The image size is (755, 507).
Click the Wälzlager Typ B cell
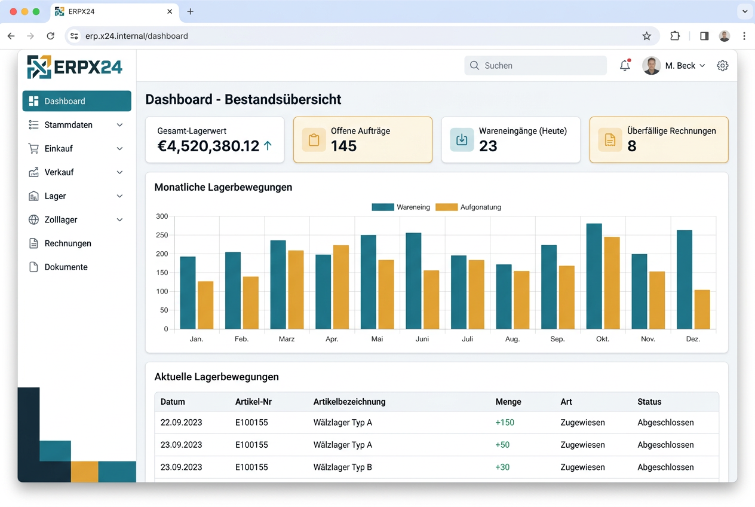point(343,468)
